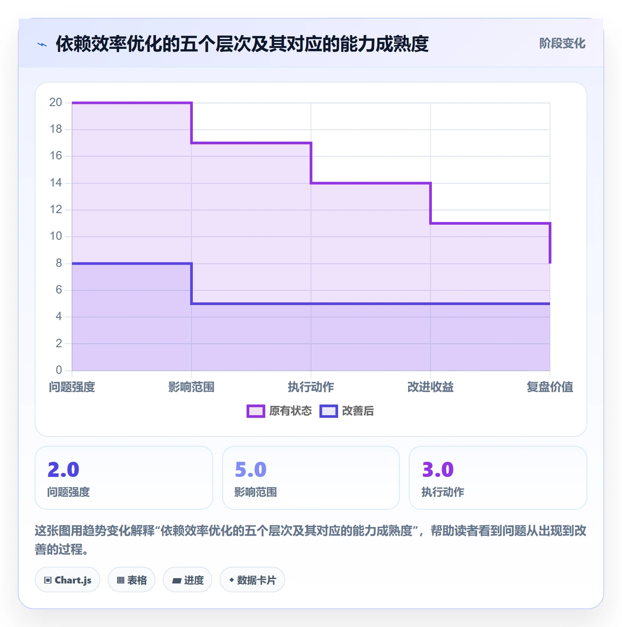
Task: Click the lightning bolt icon beside the title
Action: 42,44
